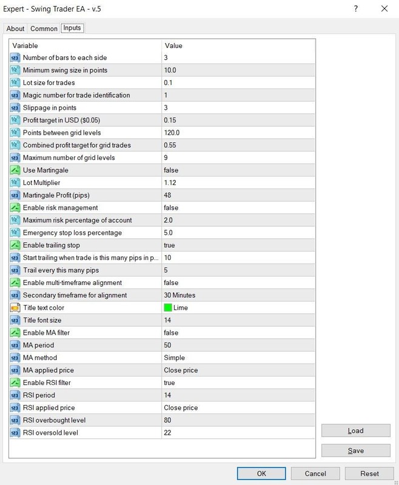The width and height of the screenshot is (399, 485).
Task: Click the icon beside Combined profit target for grid trades
Action: (15, 145)
